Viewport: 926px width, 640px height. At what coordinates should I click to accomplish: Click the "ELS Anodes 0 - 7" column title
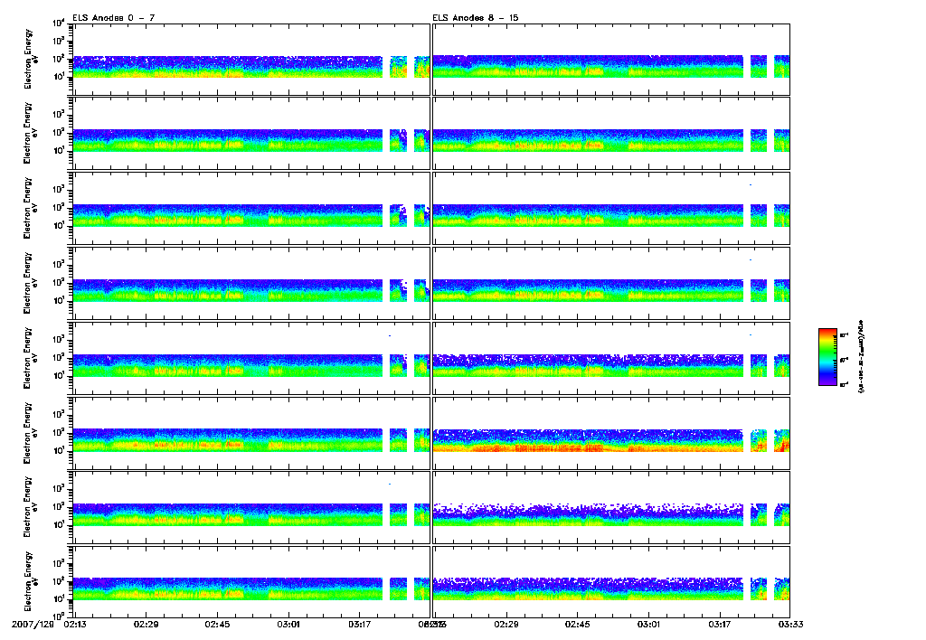[113, 18]
